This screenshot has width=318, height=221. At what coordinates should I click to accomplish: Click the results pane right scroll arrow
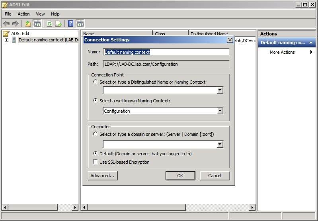(252, 207)
